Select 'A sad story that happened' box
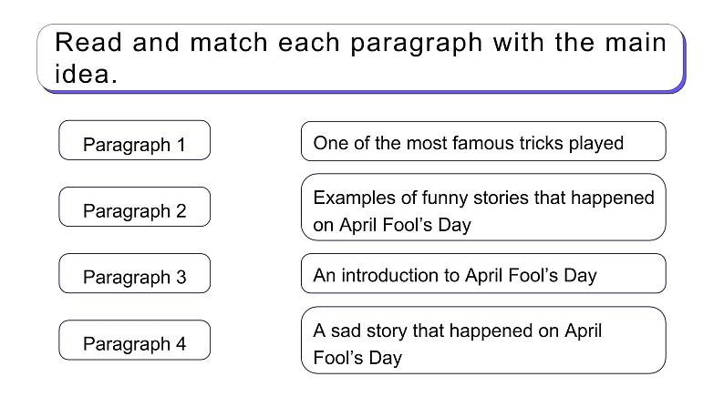724x407 pixels. (483, 341)
